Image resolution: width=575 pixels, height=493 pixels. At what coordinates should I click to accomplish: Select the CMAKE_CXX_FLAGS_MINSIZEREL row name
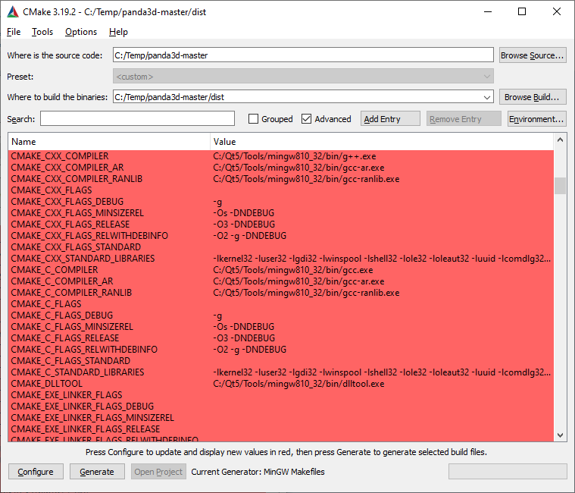(x=77, y=213)
